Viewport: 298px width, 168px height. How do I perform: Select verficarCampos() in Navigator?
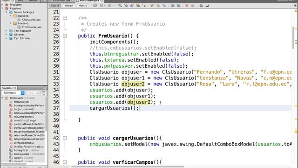(24, 143)
